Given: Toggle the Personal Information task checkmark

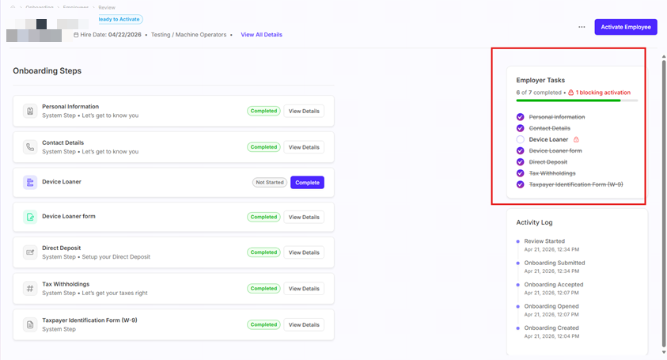Looking at the screenshot, I should 521,117.
